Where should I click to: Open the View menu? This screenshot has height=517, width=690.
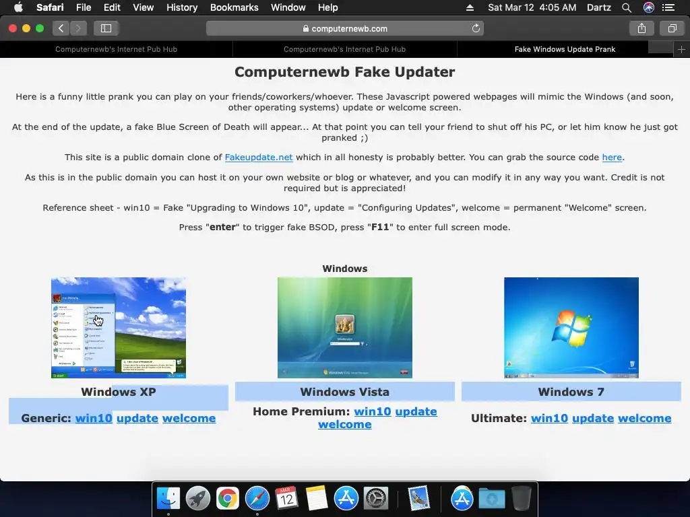coord(143,7)
